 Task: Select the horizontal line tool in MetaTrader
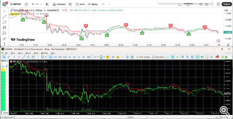(19, 57)
